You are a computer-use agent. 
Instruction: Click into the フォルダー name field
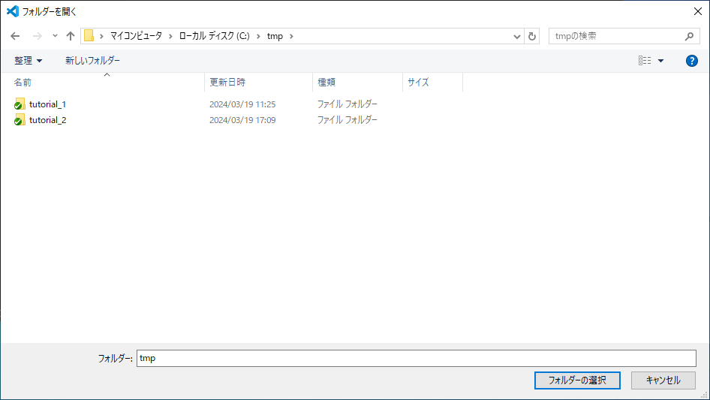416,358
